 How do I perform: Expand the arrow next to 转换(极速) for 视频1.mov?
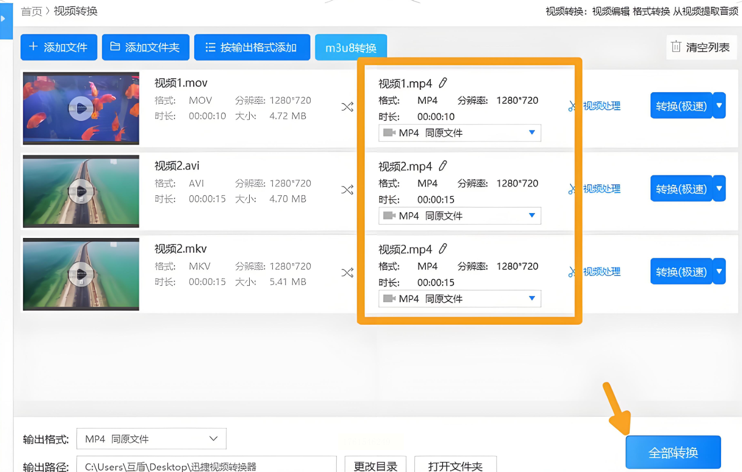pyautogui.click(x=719, y=106)
